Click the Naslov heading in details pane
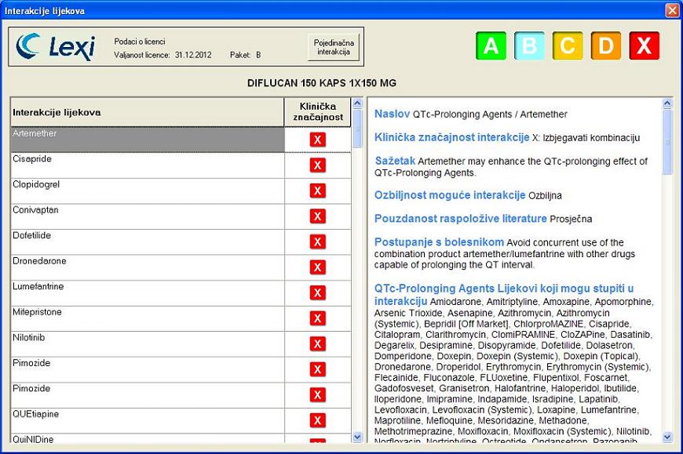683x454 pixels. point(392,114)
